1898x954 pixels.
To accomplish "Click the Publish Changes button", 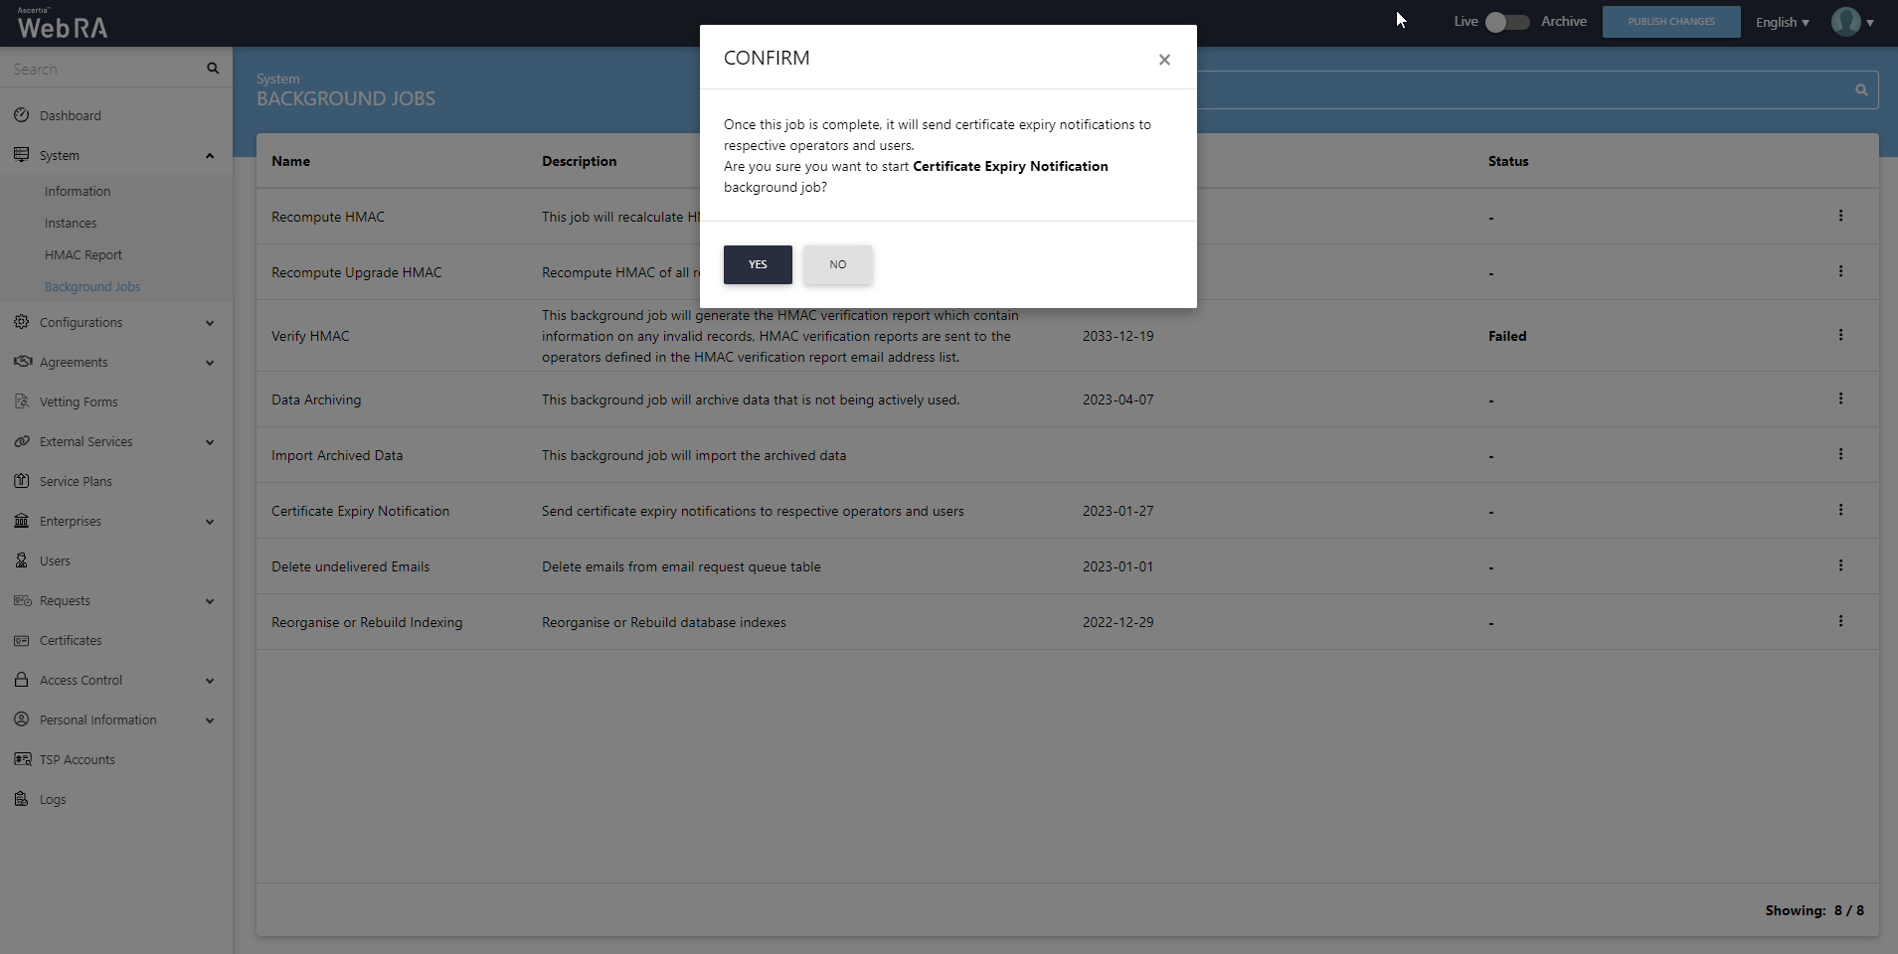I will click(x=1670, y=22).
